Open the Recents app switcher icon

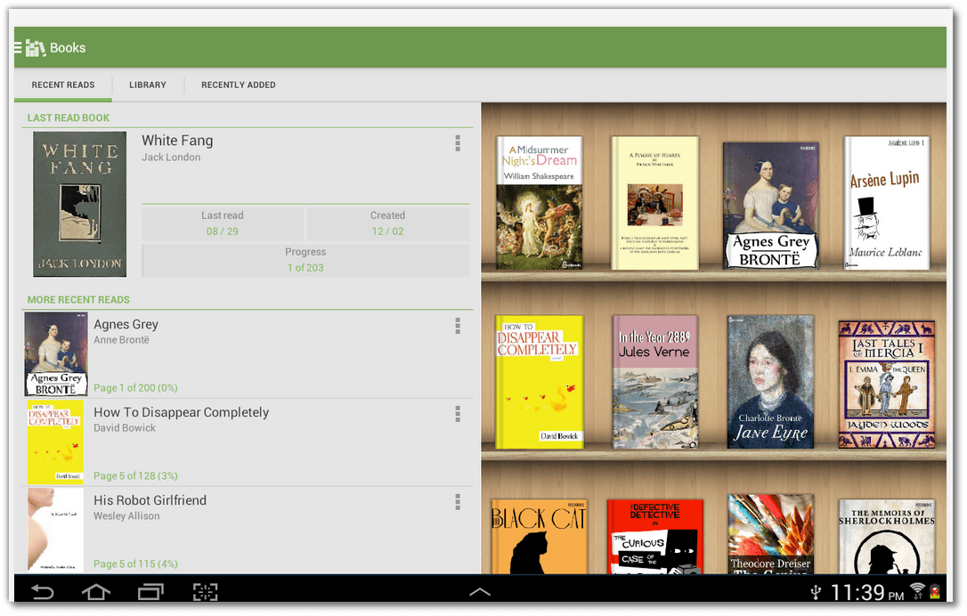[150, 591]
